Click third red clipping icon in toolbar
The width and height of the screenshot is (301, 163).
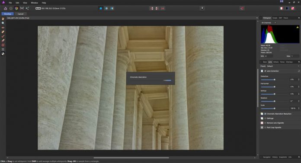[x=163, y=8]
